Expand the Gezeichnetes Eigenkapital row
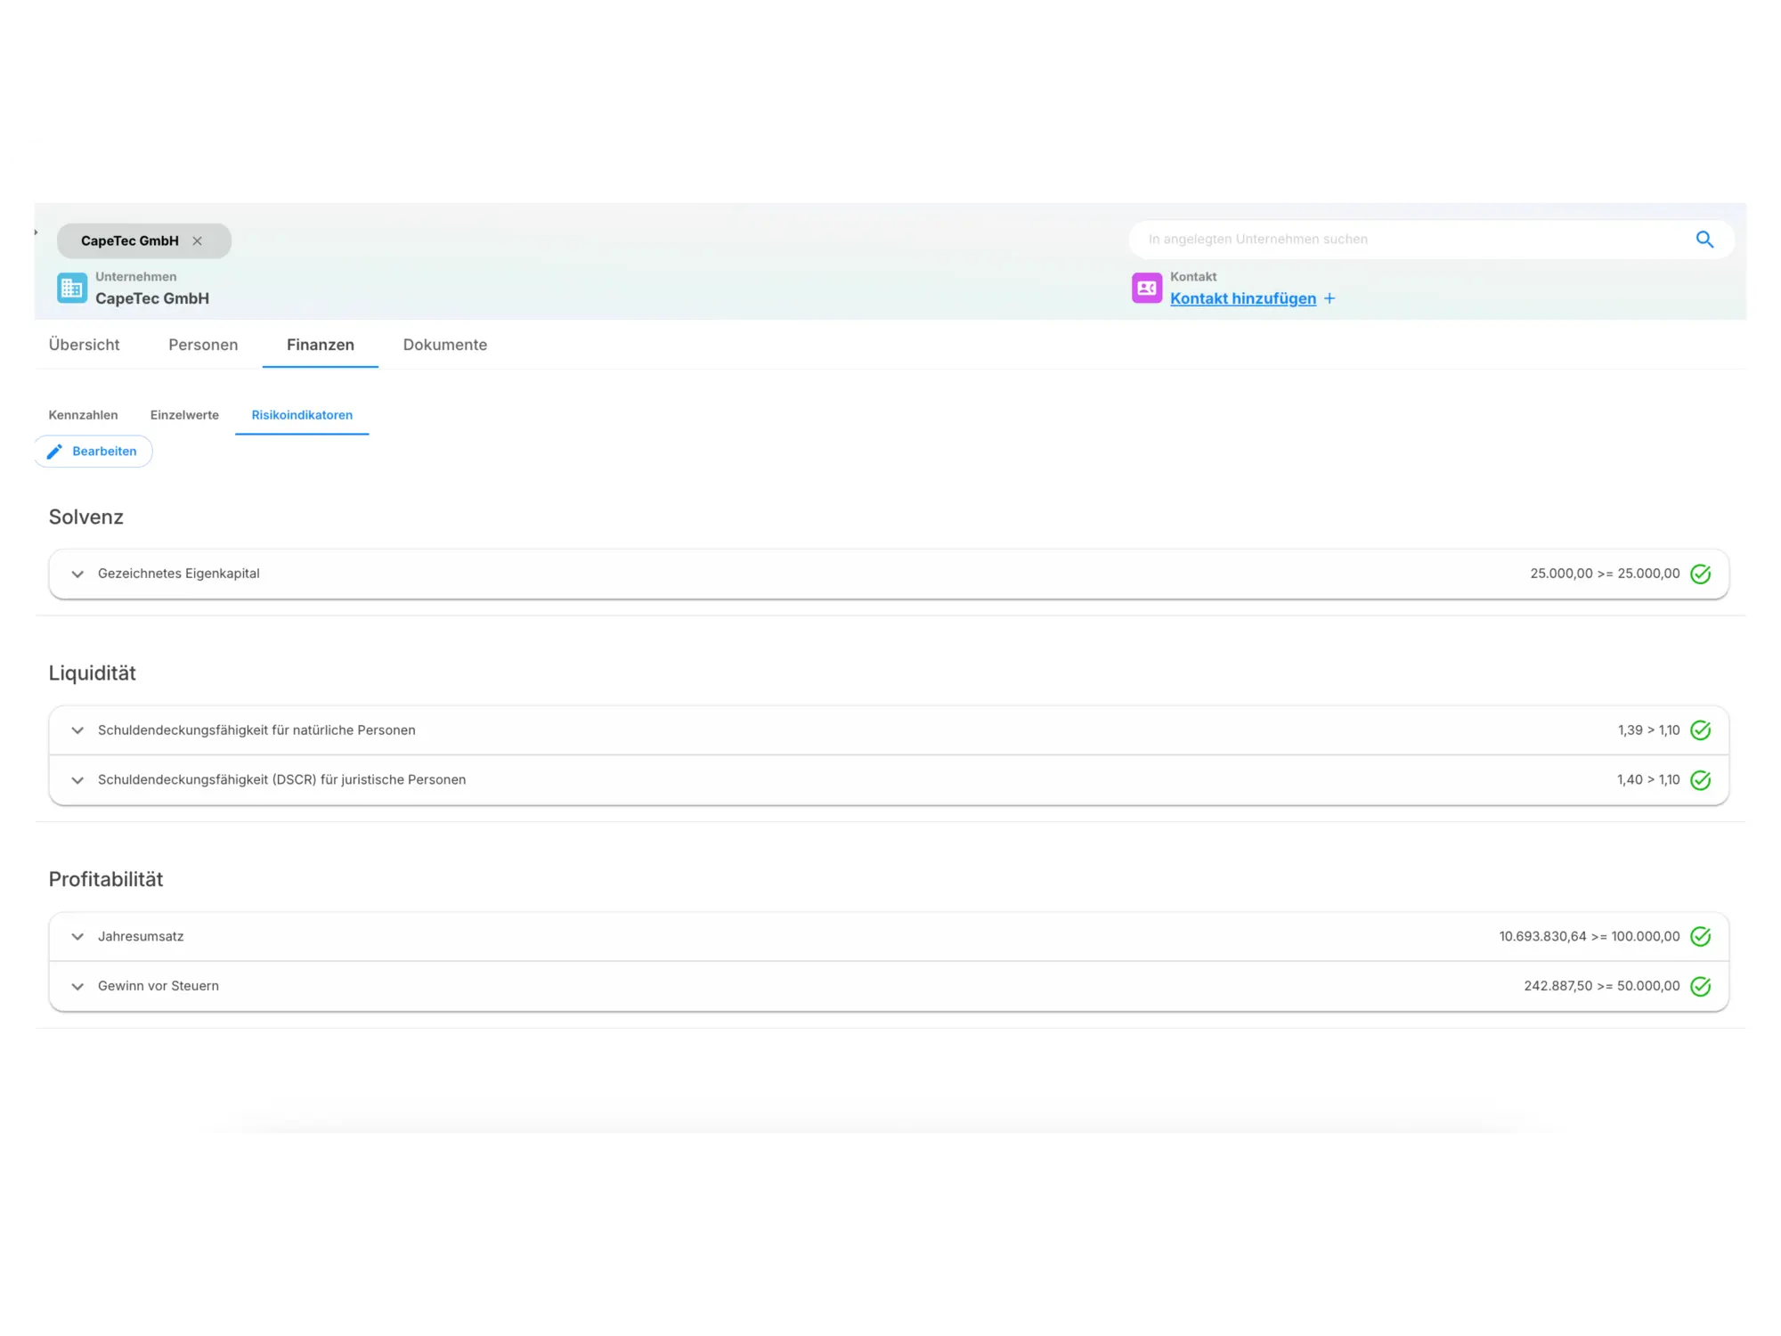Image resolution: width=1781 pixels, height=1336 pixels. (77, 574)
